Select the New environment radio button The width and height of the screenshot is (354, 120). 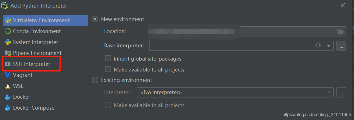[95, 19]
